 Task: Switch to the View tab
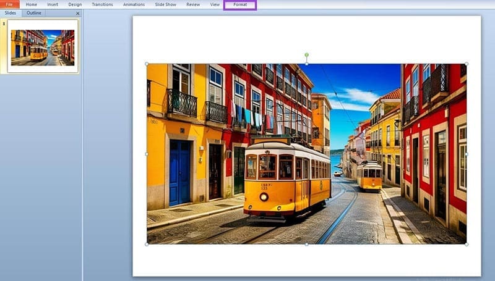(x=215, y=4)
